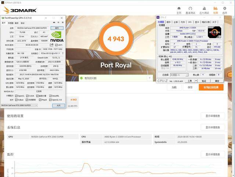Click the orange compare results online button

pos(211,87)
